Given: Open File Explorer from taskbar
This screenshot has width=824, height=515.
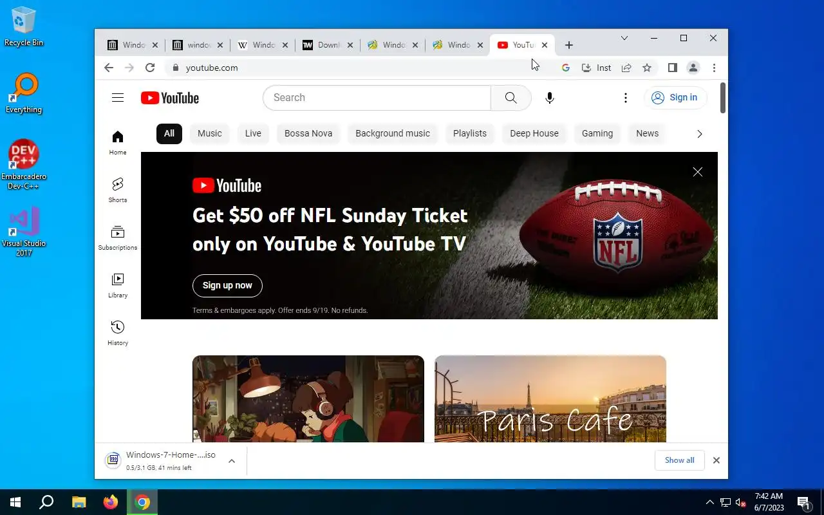Looking at the screenshot, I should click(79, 502).
